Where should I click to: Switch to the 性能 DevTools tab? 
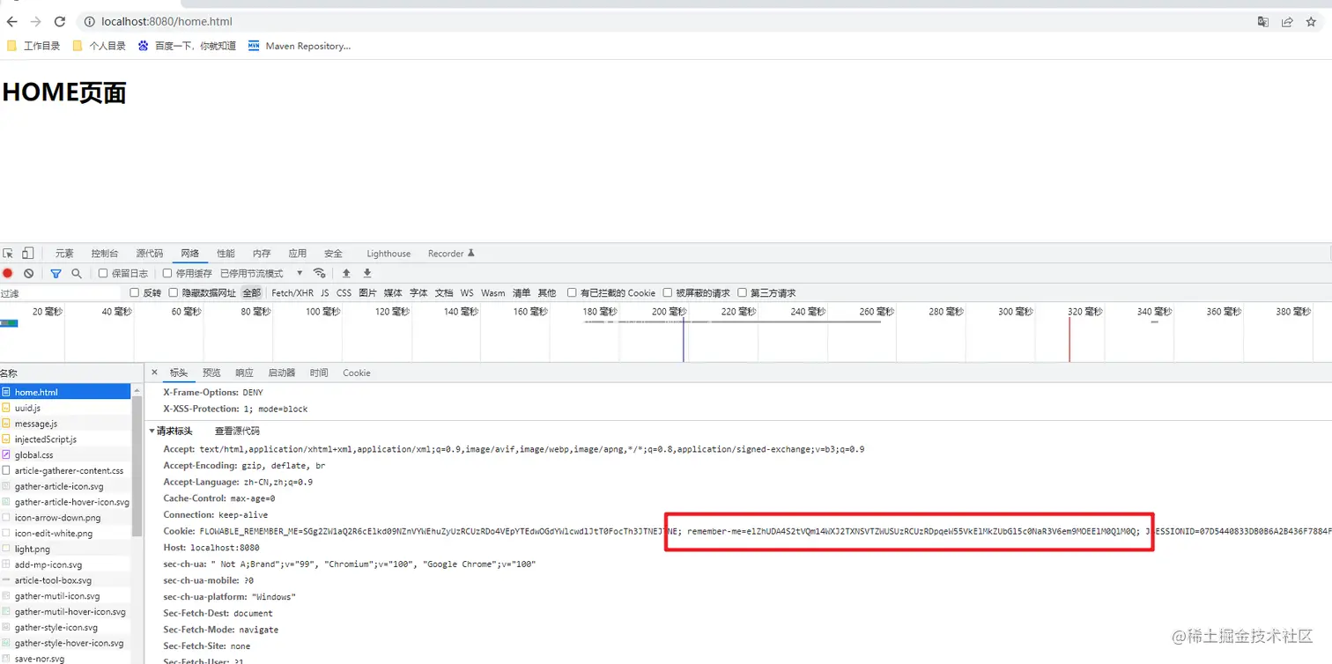tap(226, 254)
